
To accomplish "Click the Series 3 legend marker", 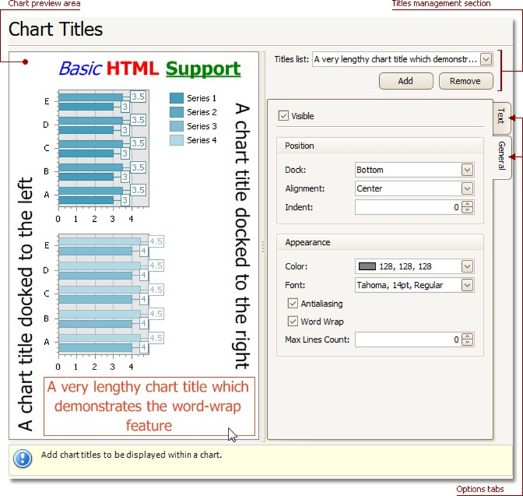I will 176,126.
